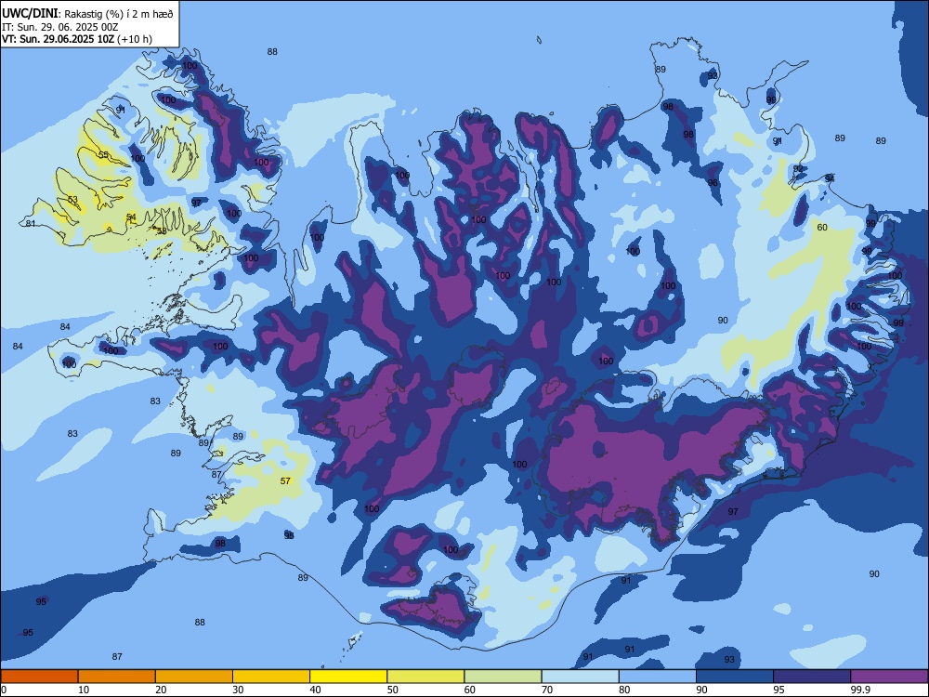Viewport: 929px width, 697px height.
Task: Click the initial time line 'IT: Sun. 29. 06. 2025 00Z'
Action: point(59,27)
